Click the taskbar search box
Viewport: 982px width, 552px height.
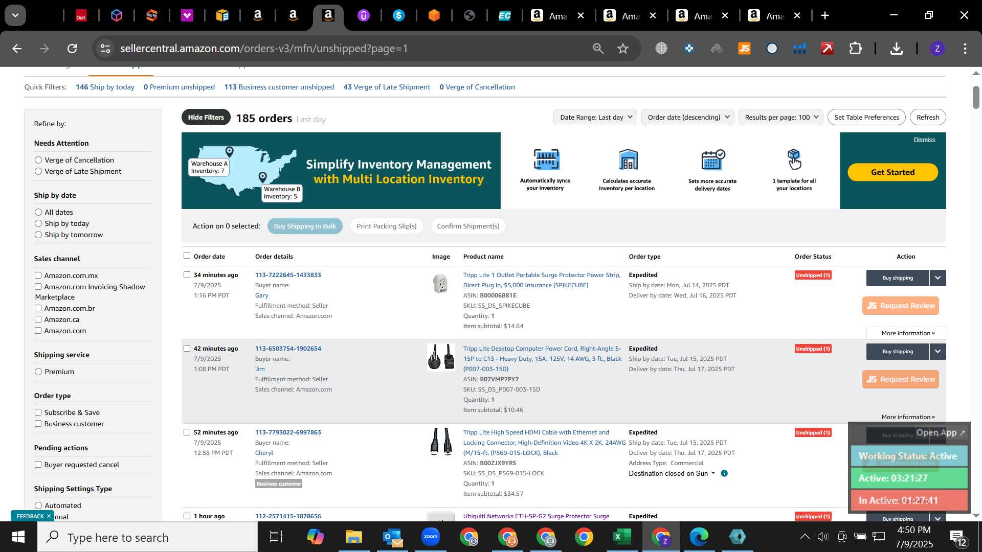pos(147,537)
